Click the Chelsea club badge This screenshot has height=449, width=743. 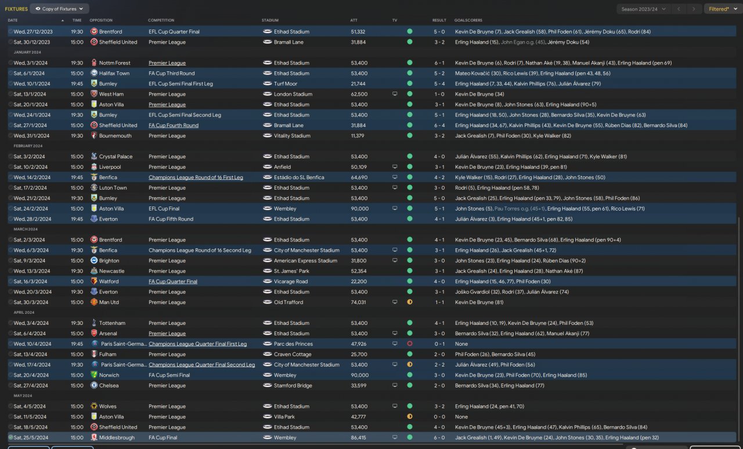[94, 385]
